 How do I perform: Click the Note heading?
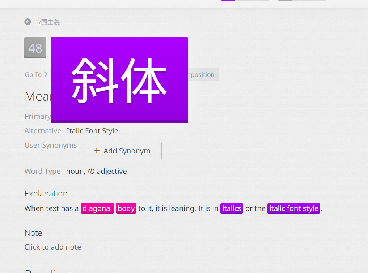33,233
